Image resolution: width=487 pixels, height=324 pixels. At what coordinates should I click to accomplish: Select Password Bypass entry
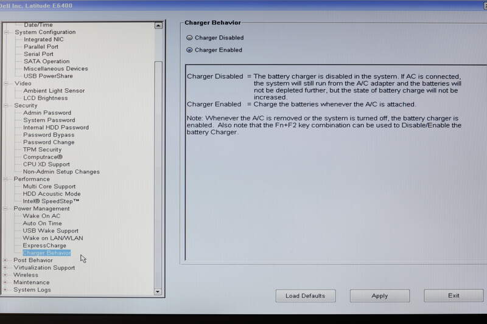pyautogui.click(x=49, y=135)
